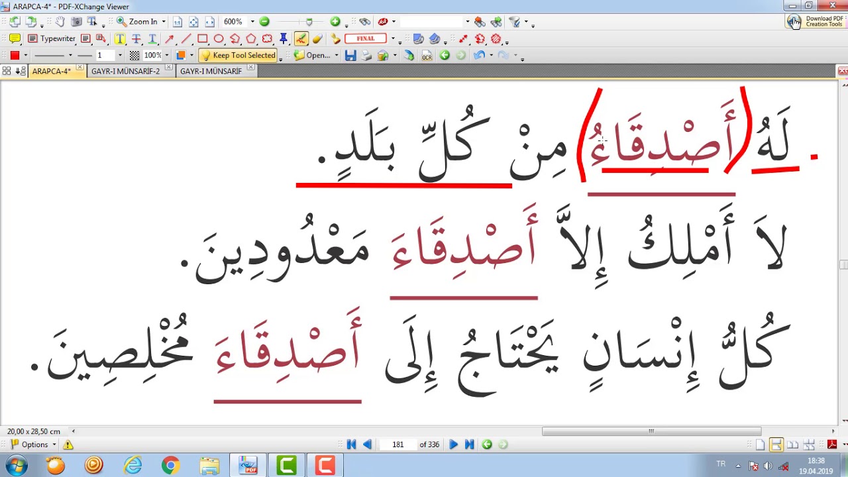Image resolution: width=848 pixels, height=477 pixels.
Task: Click the horizontal scrollbar thumb
Action: point(651,431)
